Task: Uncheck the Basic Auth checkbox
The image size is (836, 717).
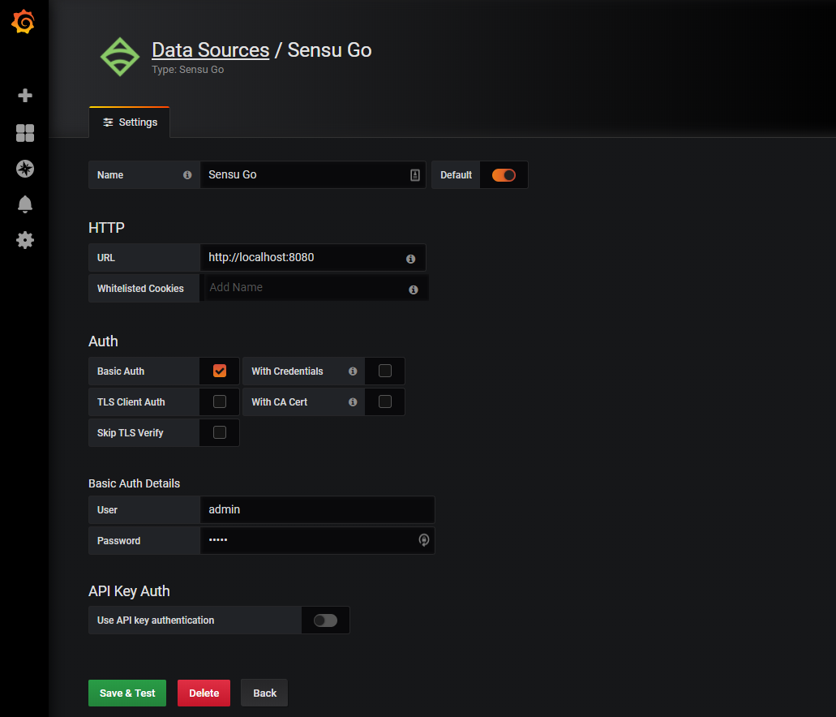Action: [x=220, y=371]
